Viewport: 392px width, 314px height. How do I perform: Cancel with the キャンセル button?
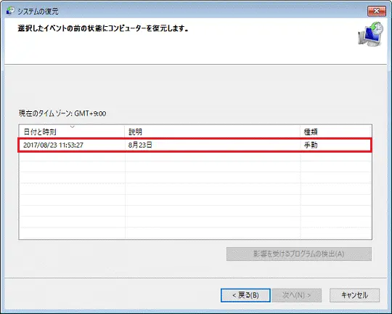click(354, 295)
